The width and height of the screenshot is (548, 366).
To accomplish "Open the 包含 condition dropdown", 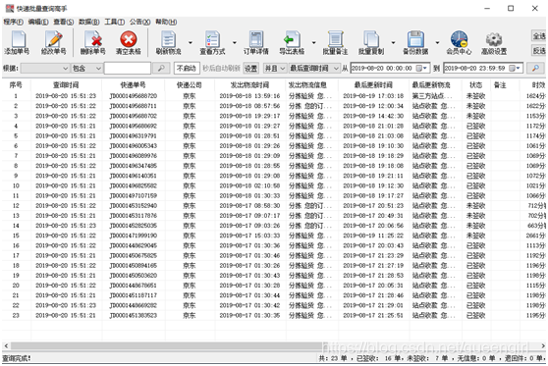I will click(86, 68).
